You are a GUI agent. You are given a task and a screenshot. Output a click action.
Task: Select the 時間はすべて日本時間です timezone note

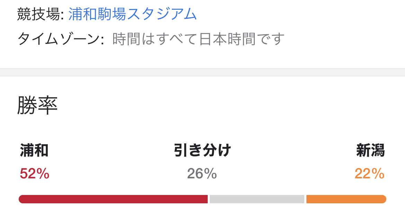pos(198,39)
